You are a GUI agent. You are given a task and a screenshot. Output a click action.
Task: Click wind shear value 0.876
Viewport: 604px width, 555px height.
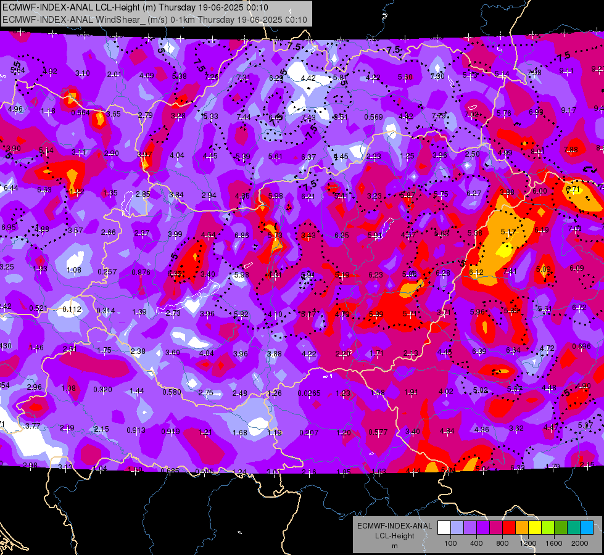click(141, 273)
